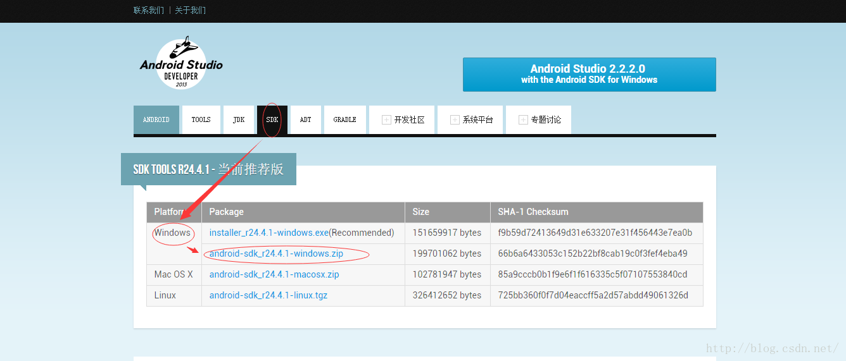Viewport: 846px width, 361px height.
Task: Go to the ADT tab
Action: tap(306, 119)
